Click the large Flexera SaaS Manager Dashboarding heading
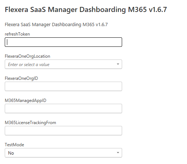Screen dimensions: 187x164 pos(86,10)
